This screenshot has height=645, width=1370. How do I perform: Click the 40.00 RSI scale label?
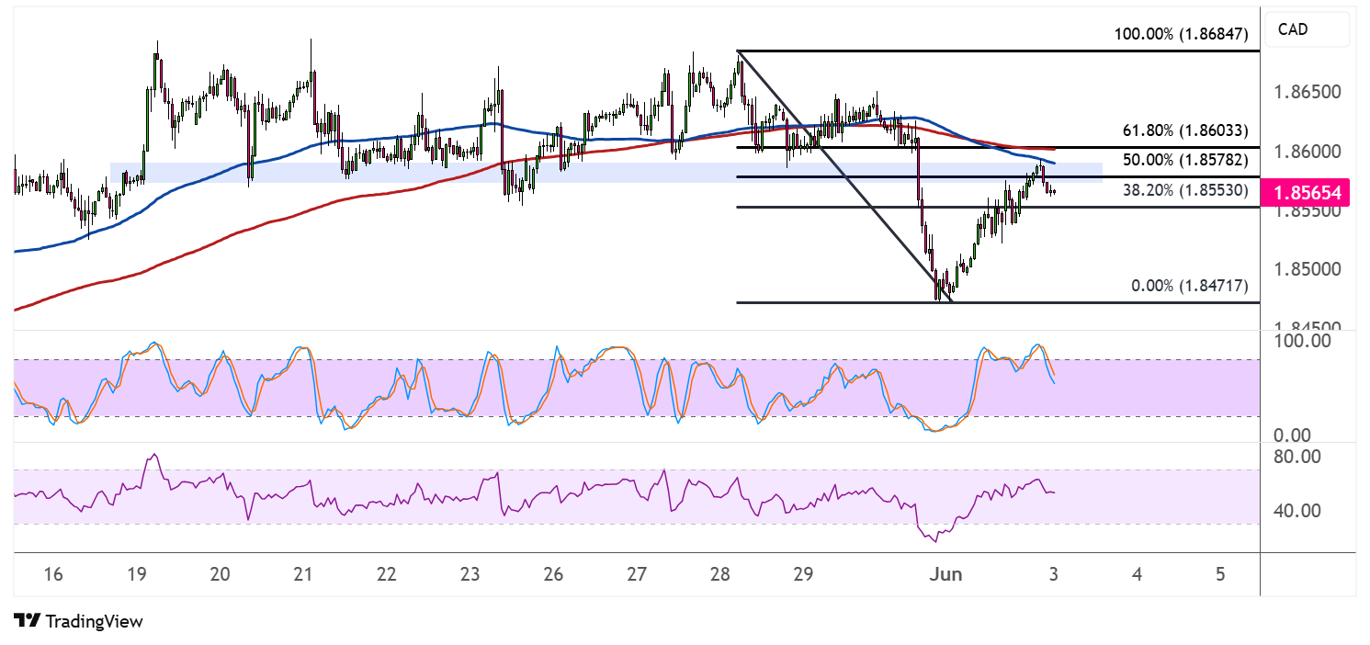pyautogui.click(x=1298, y=511)
